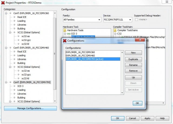This screenshot has height=124, width=173.
Task: Select xc32-ld under PIC32MX360 configuration
Action: [x=25, y=44]
